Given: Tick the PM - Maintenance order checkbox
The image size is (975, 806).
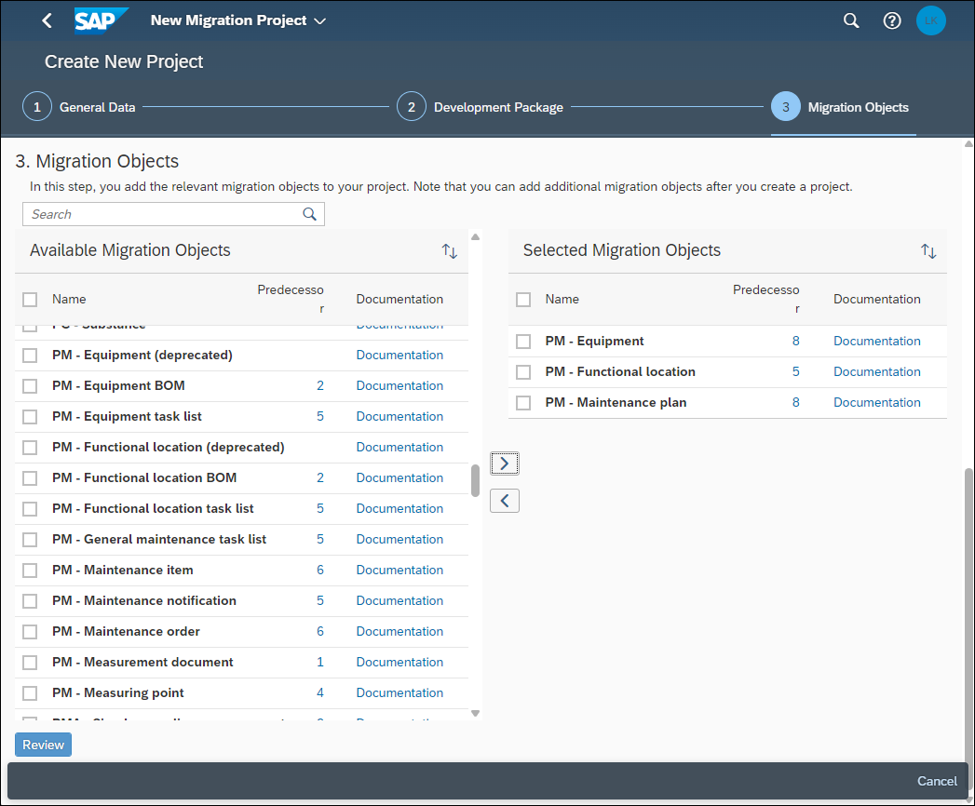Looking at the screenshot, I should coord(30,632).
